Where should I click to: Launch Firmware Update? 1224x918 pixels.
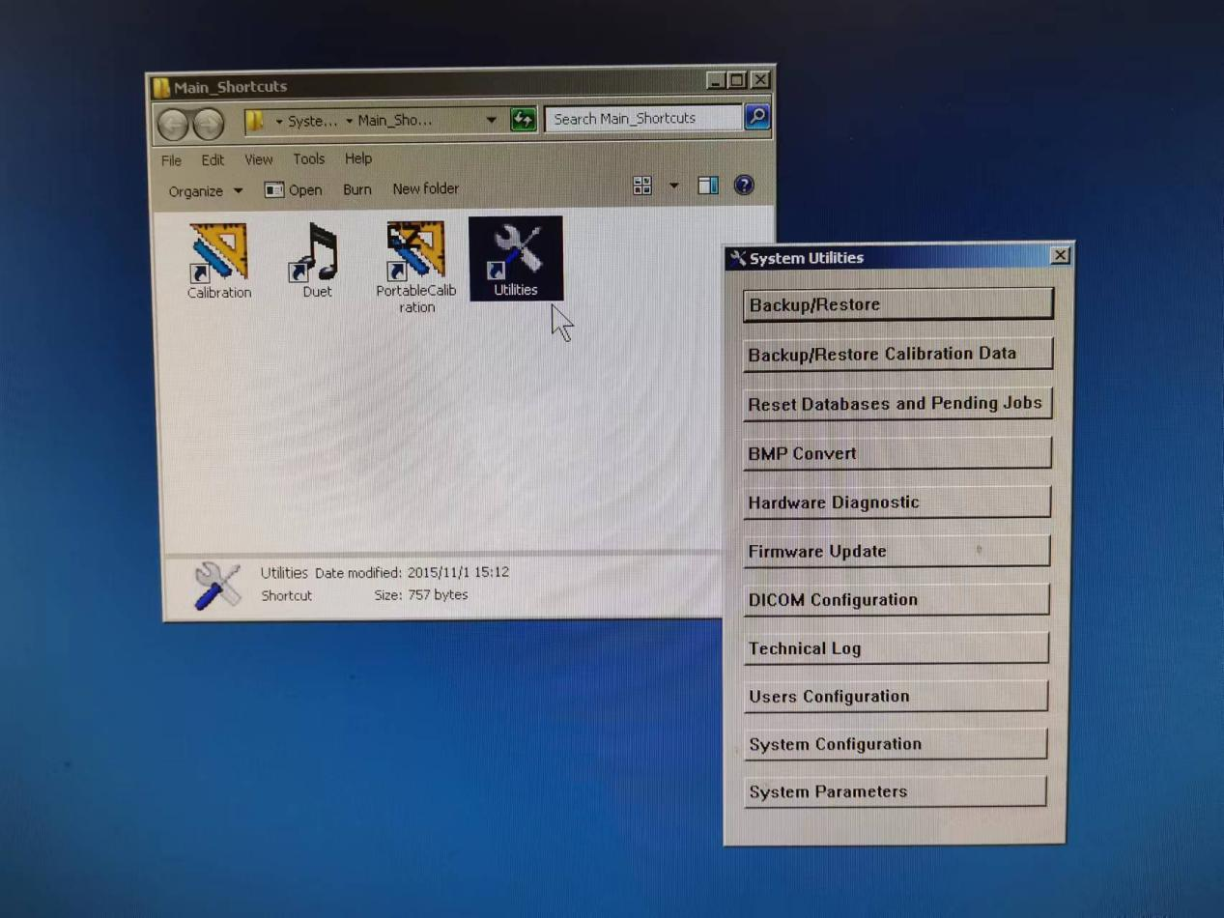(x=896, y=551)
